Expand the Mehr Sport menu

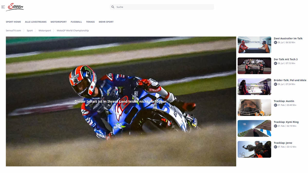point(106,22)
